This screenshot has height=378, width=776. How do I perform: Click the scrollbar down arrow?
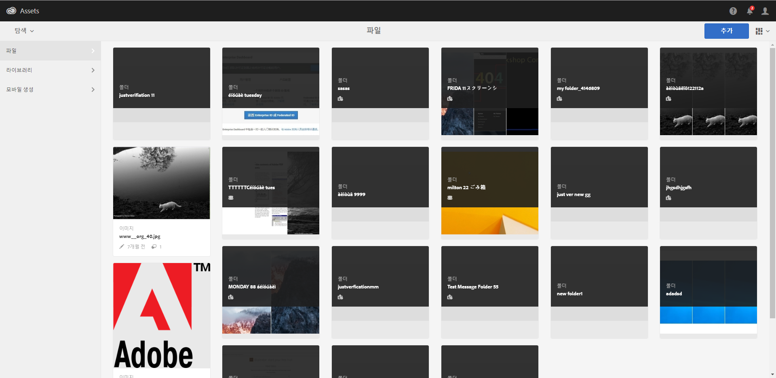tap(772, 374)
